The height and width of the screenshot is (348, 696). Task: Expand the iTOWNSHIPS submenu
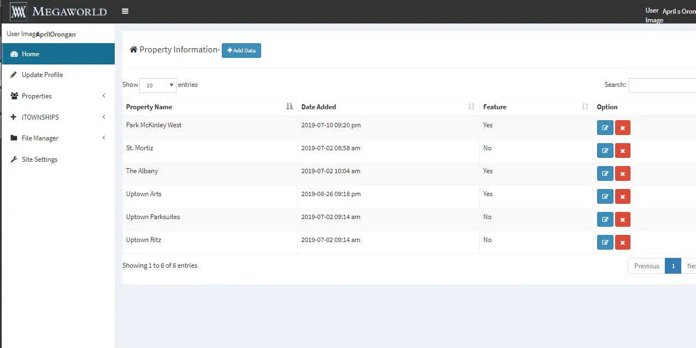(x=57, y=117)
